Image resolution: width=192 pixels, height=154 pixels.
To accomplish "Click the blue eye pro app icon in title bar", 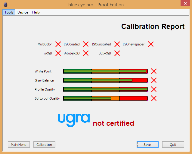I will click(6, 5).
